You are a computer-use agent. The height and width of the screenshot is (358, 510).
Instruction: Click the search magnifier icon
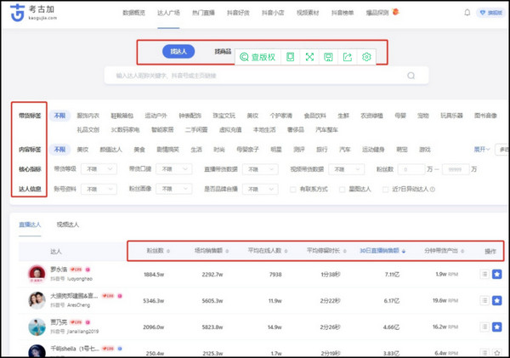tap(411, 77)
